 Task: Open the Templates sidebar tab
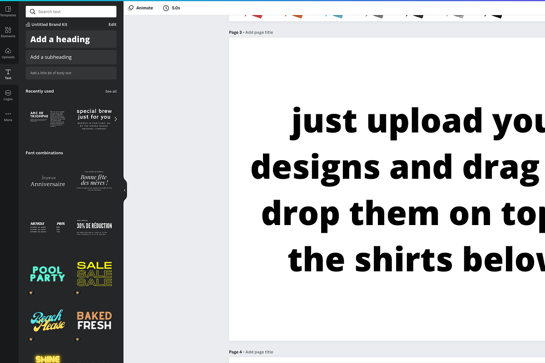[x=8, y=11]
